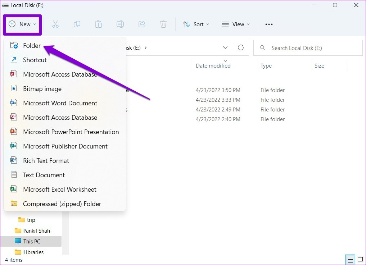Viewport: 366px width, 265px height.
Task: Switch to details view layout
Action: click(x=350, y=259)
